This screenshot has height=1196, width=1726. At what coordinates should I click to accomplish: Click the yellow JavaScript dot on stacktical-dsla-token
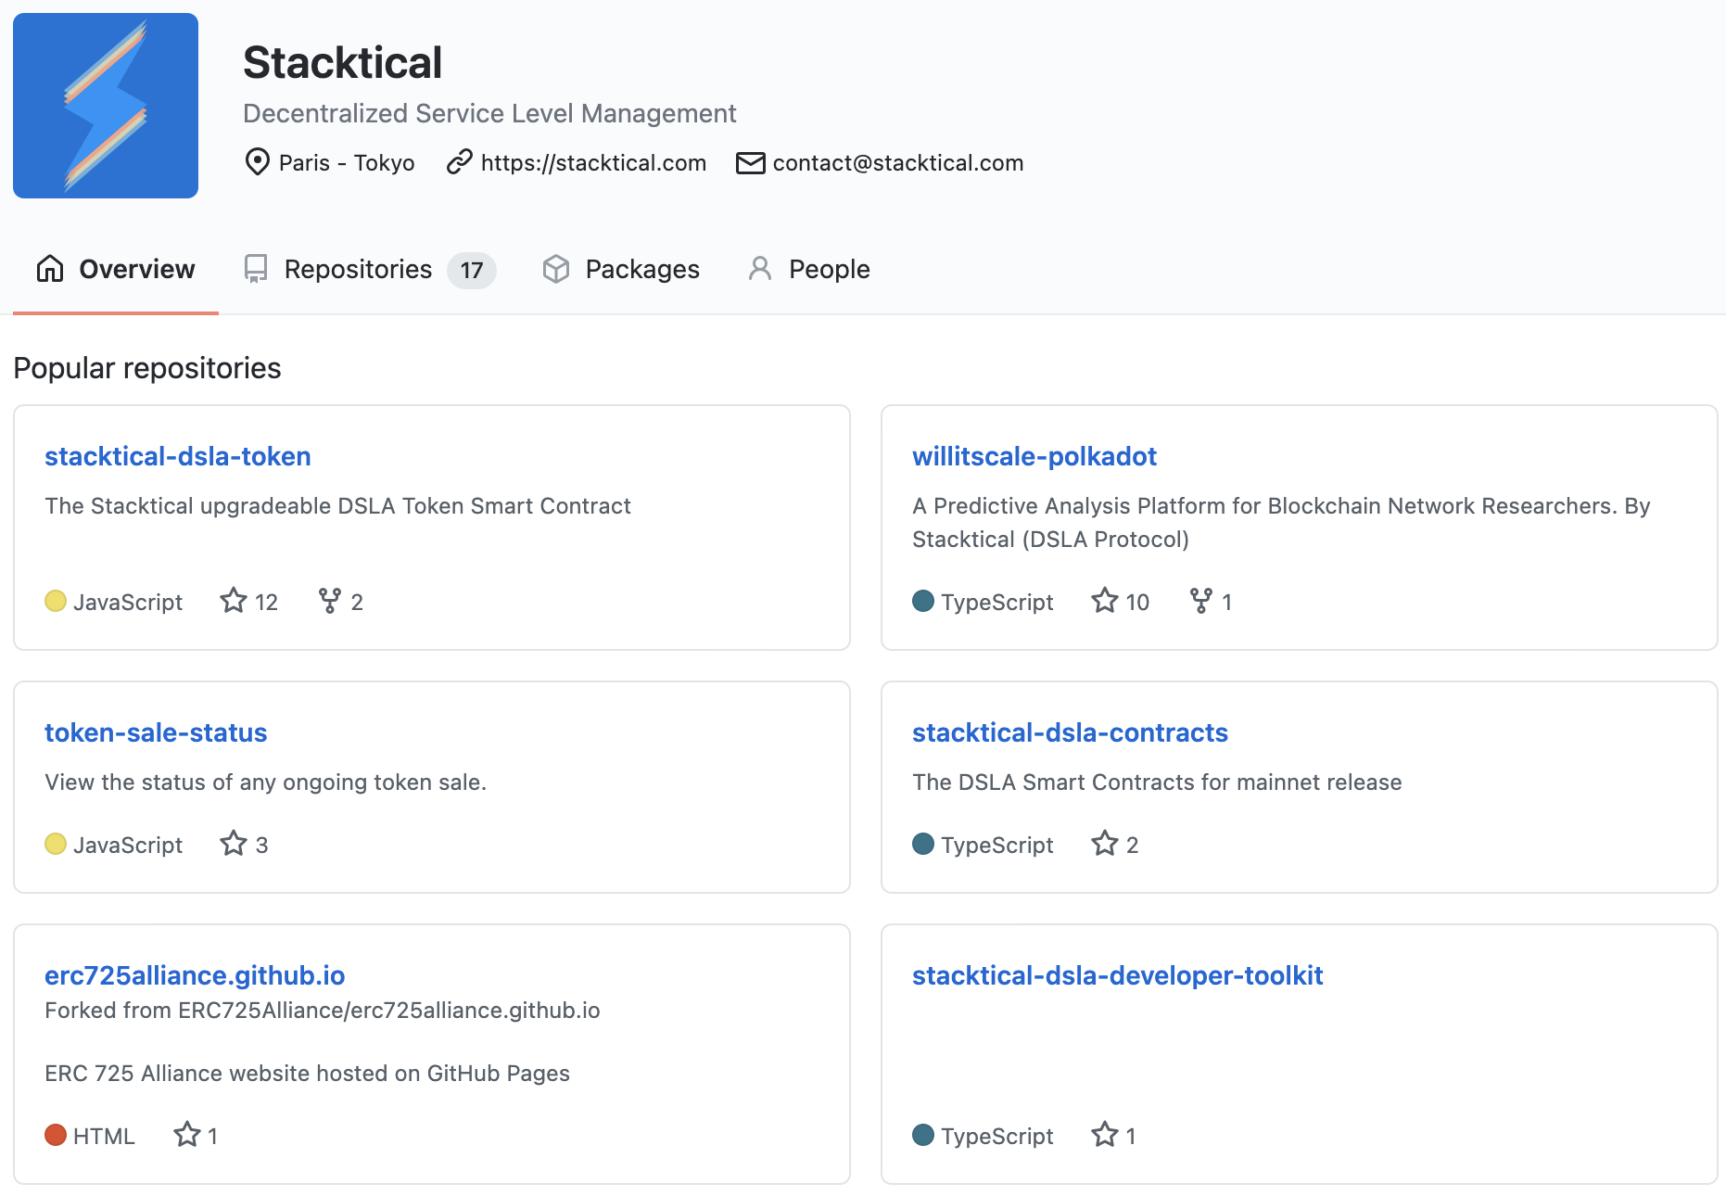tap(56, 601)
